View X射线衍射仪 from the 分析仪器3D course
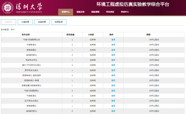The width and height of the screenshot is (186, 115). click(113, 55)
